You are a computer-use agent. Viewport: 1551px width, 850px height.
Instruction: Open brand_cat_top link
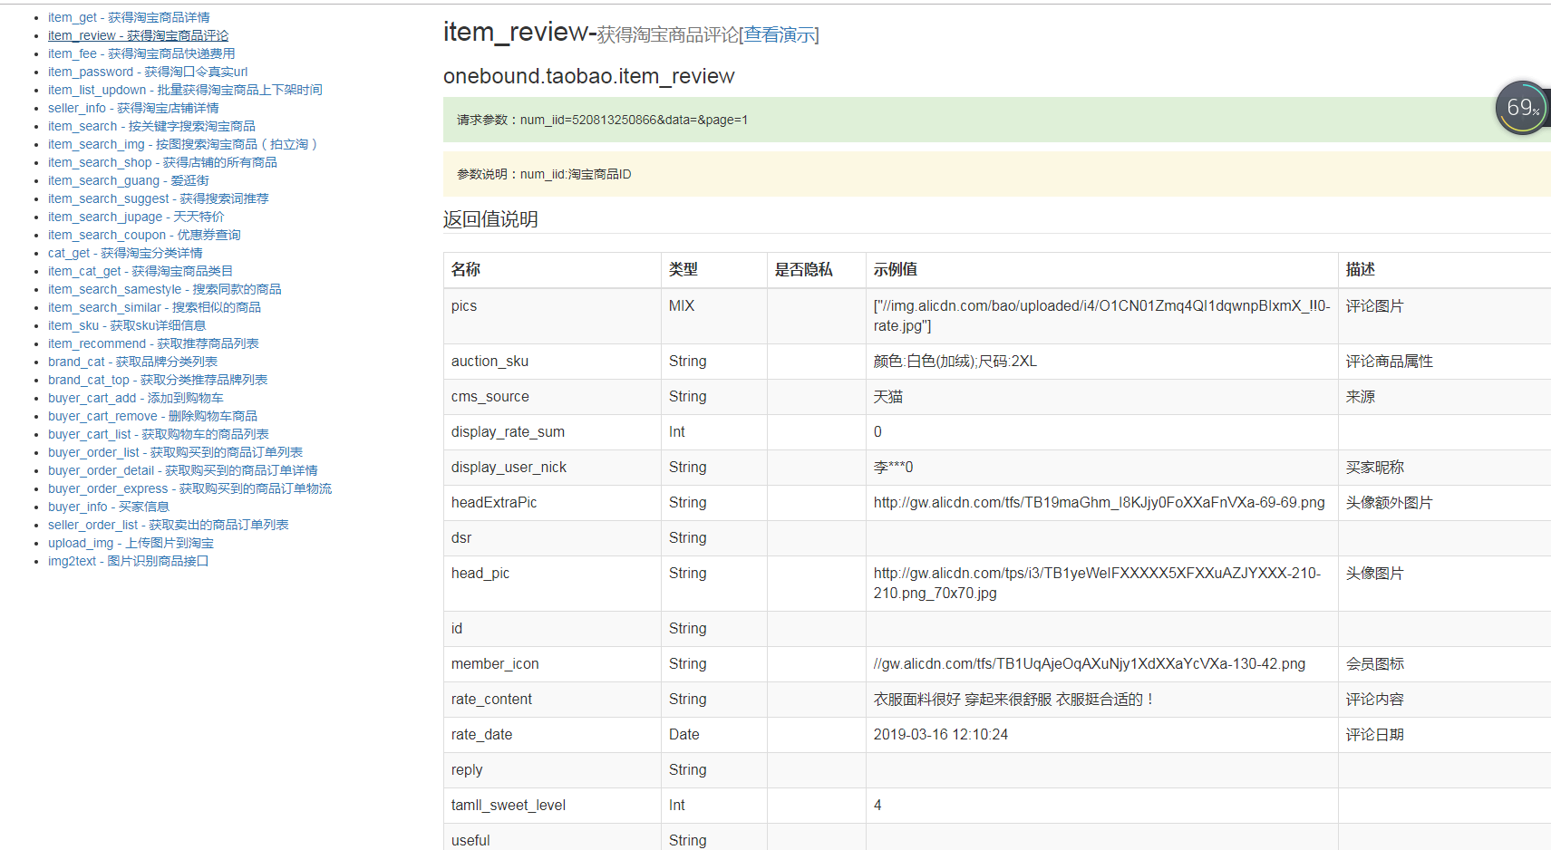(158, 380)
